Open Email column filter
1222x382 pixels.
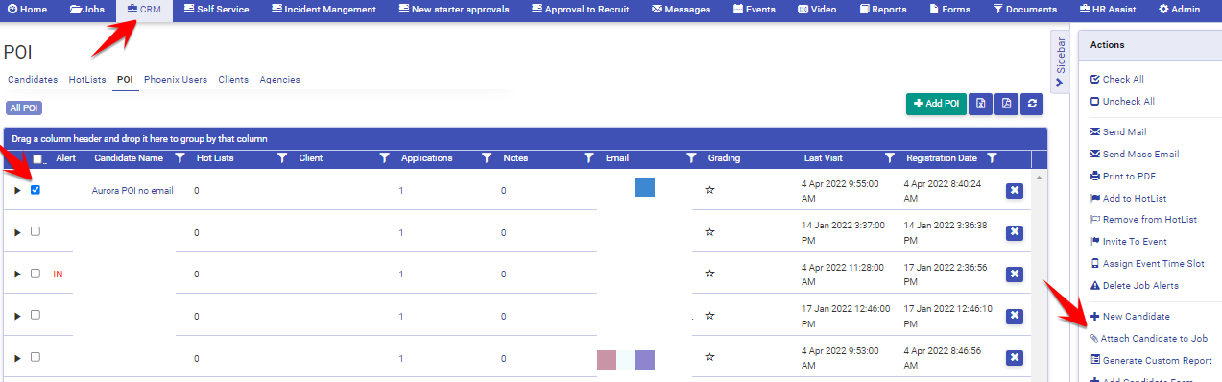coord(691,158)
